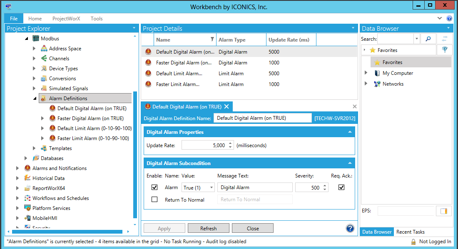Screen dimensions: 458x249
Task: Click the Not Logged In lock icon
Action: [413, 242]
